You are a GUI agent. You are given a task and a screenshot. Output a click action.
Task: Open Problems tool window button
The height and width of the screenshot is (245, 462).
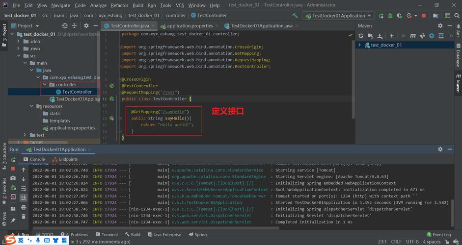[x=74, y=235]
